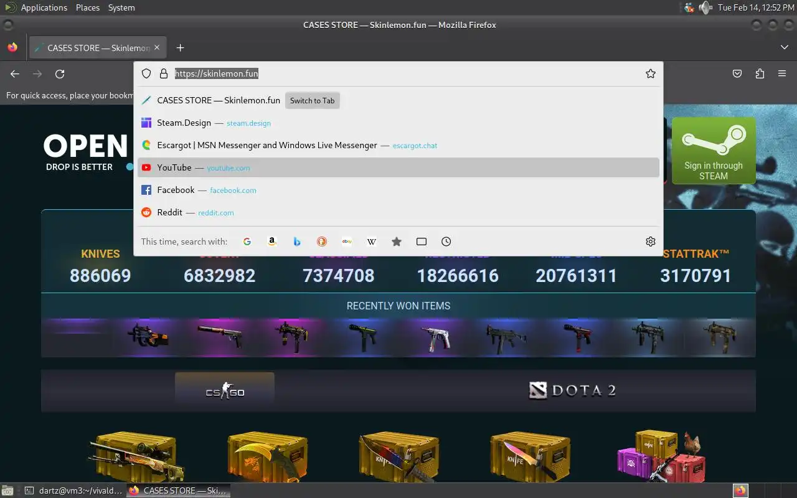The image size is (797, 498).
Task: Bookmark this page with star icon
Action: [651, 73]
